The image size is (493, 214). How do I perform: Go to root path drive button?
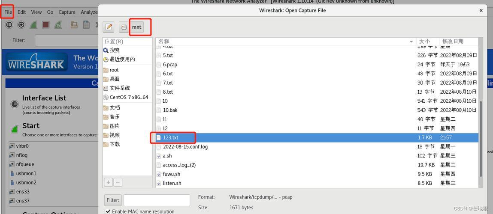(124, 27)
